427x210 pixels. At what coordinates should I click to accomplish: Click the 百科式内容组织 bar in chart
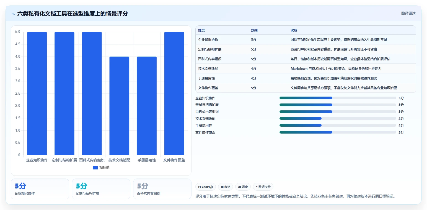92,94
